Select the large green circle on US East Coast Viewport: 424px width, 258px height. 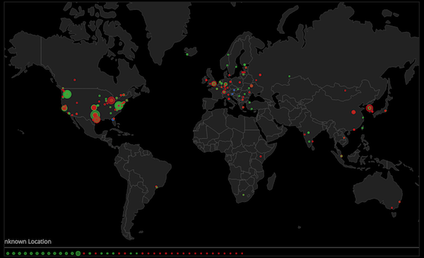point(119,105)
